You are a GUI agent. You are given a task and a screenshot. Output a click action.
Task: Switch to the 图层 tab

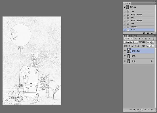click(125, 36)
